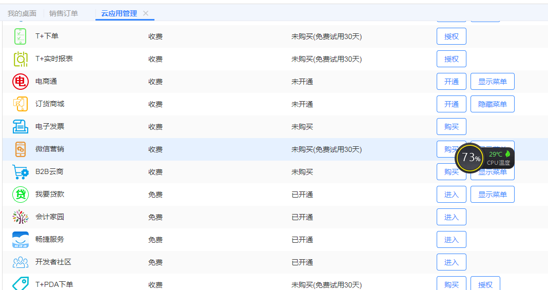The width and height of the screenshot is (548, 290).
Task: Click the T+PDA下单 name text
Action: tap(54, 284)
